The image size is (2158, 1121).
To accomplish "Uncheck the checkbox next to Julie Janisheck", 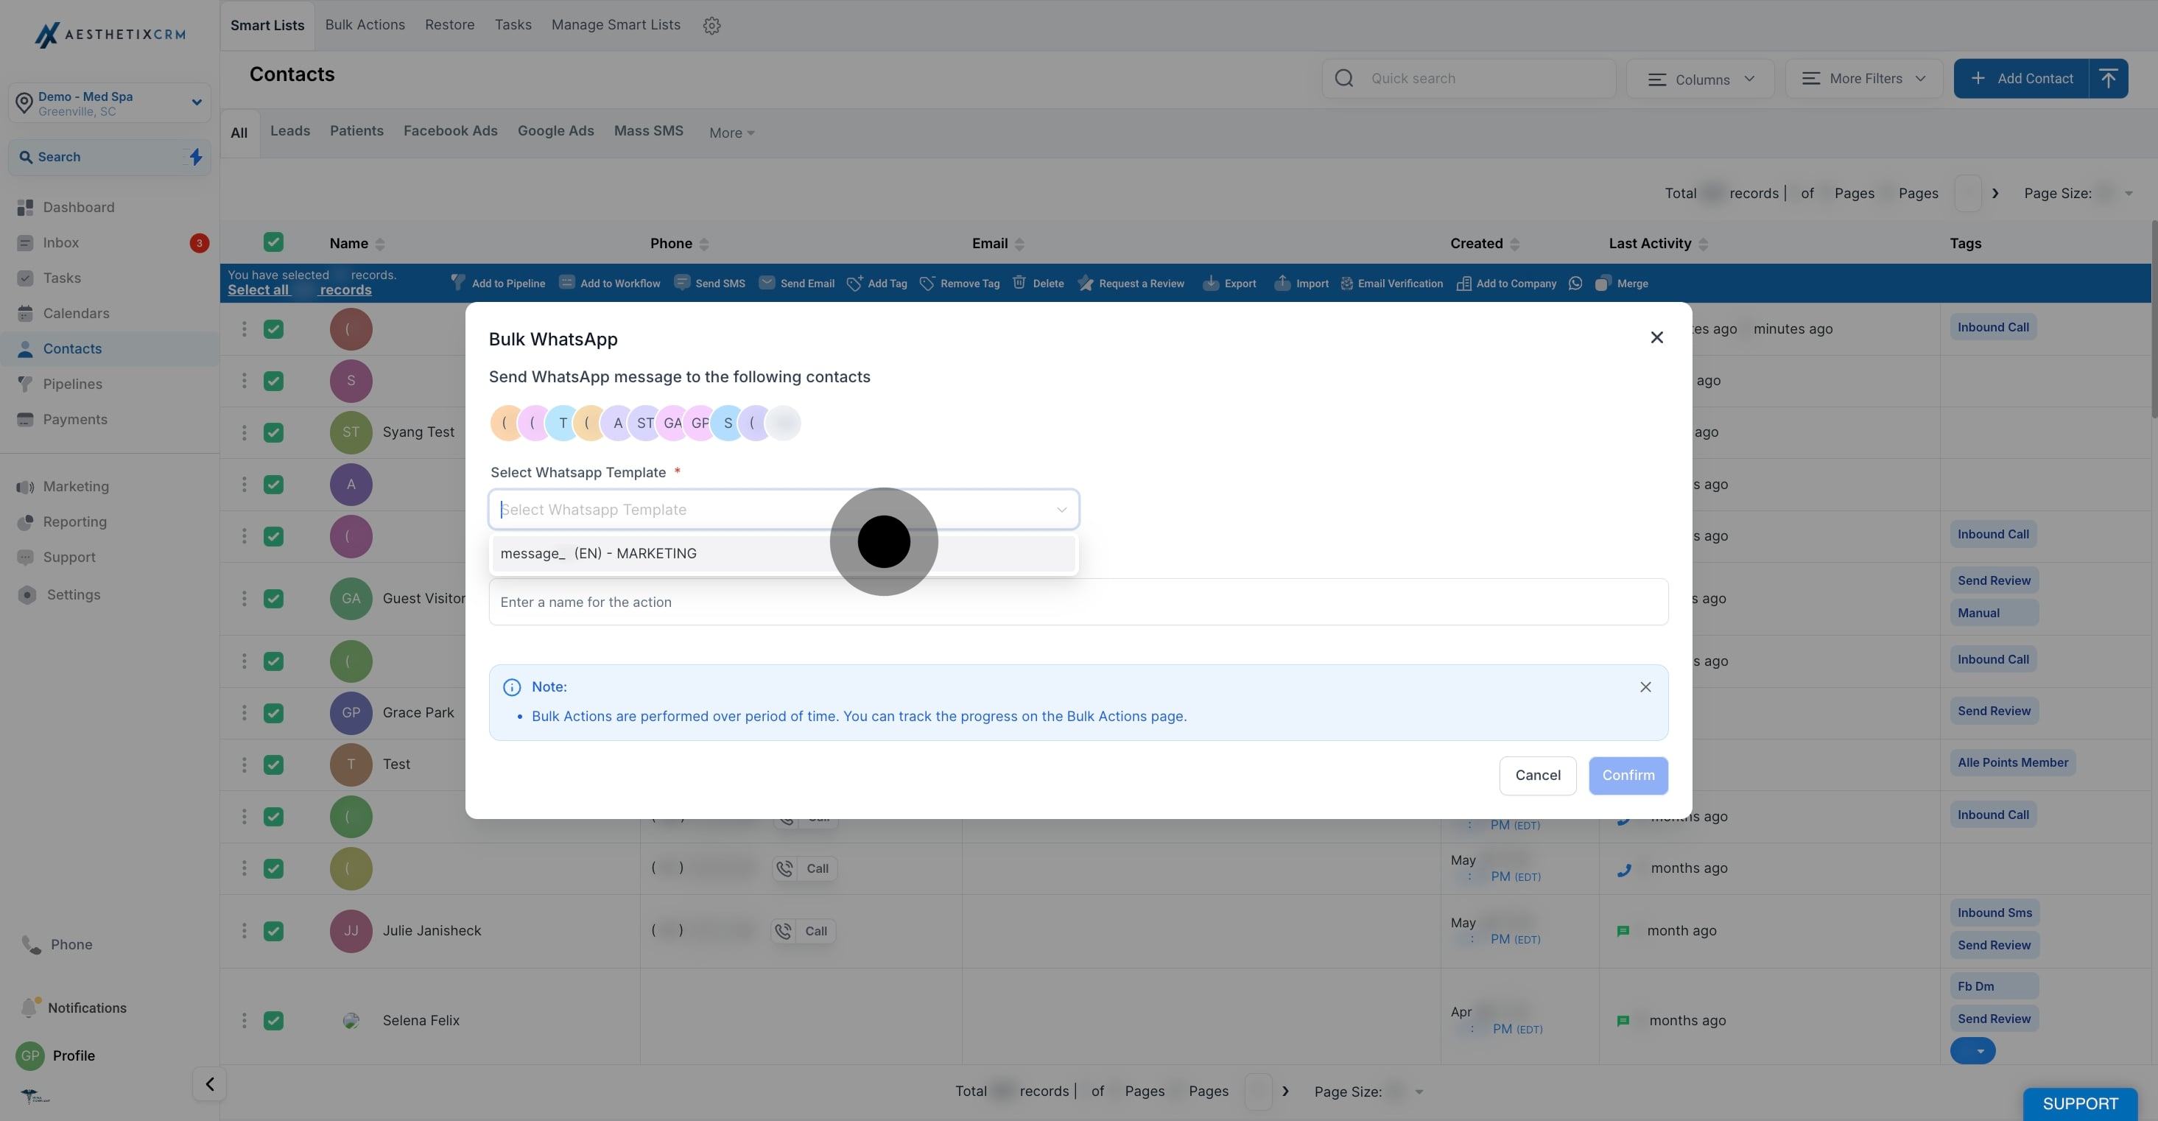I will coord(274,931).
